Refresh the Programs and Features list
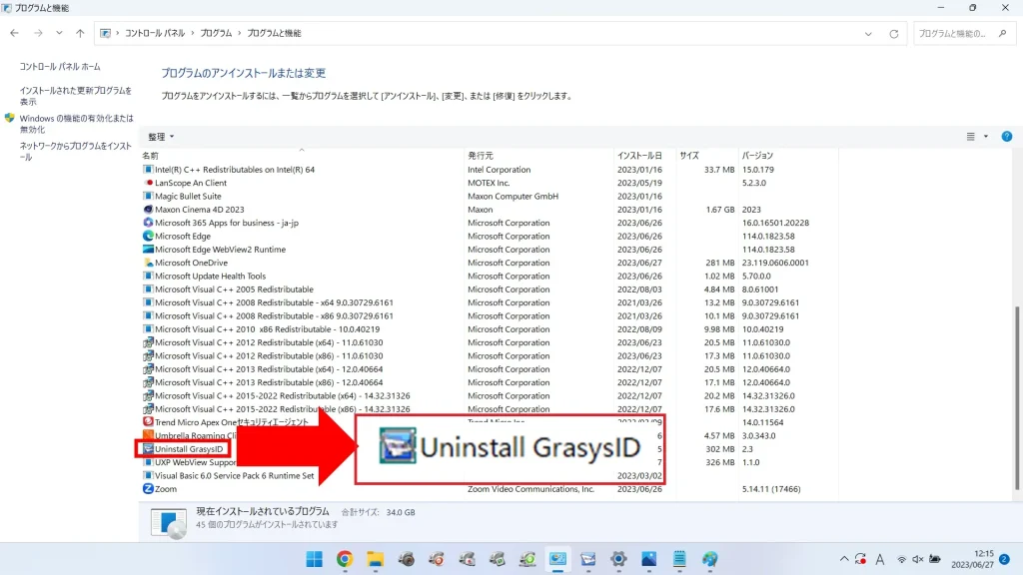 [x=894, y=34]
